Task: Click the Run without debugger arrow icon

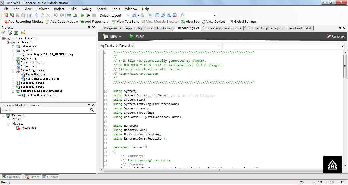Action: click(x=88, y=15)
